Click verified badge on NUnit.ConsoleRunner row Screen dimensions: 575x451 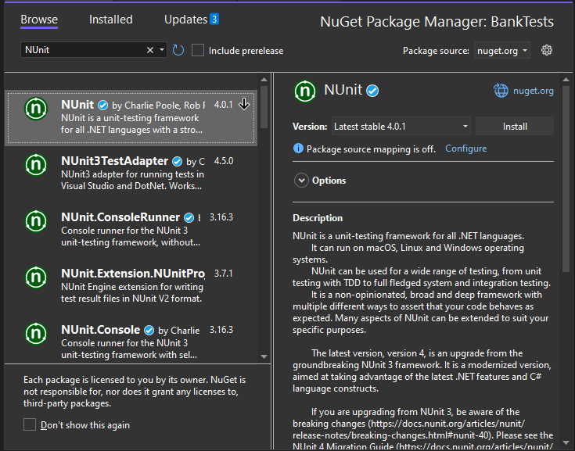[189, 217]
